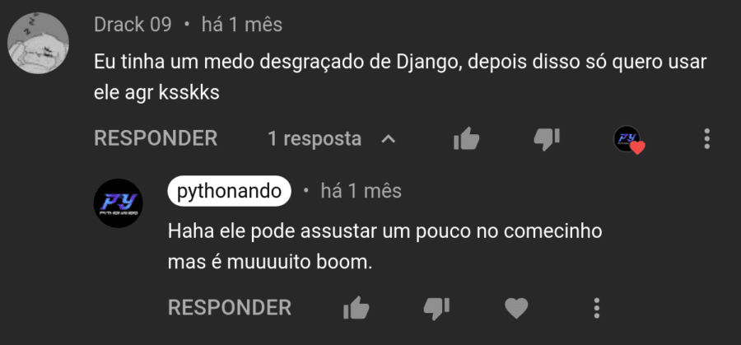This screenshot has height=345, width=741.
Task: Open the pythonando channel name badge
Action: [229, 191]
